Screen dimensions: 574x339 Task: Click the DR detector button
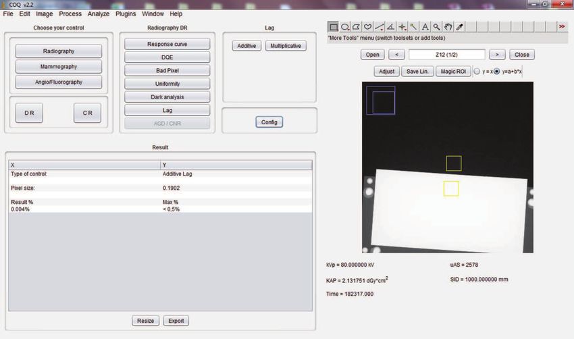[29, 113]
